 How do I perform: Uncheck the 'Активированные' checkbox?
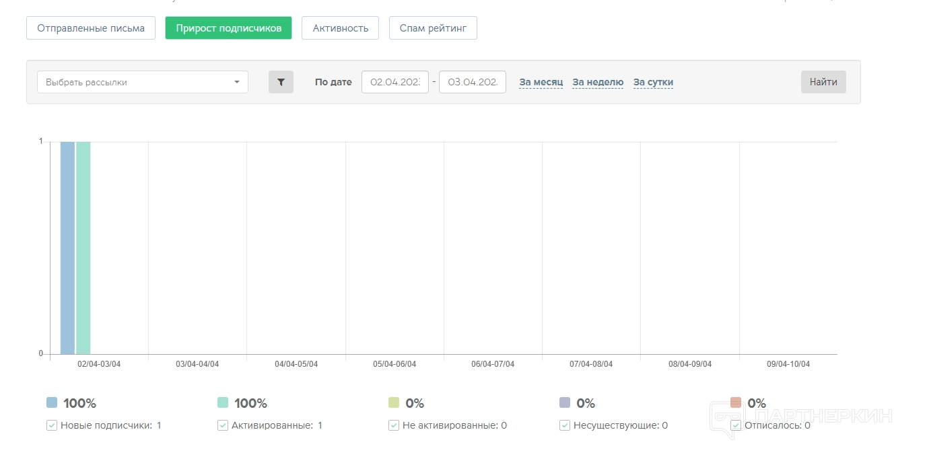click(223, 425)
